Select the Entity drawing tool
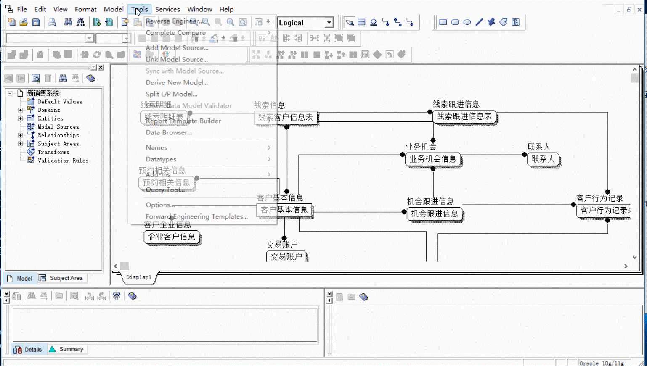This screenshot has width=647, height=366. (x=361, y=22)
